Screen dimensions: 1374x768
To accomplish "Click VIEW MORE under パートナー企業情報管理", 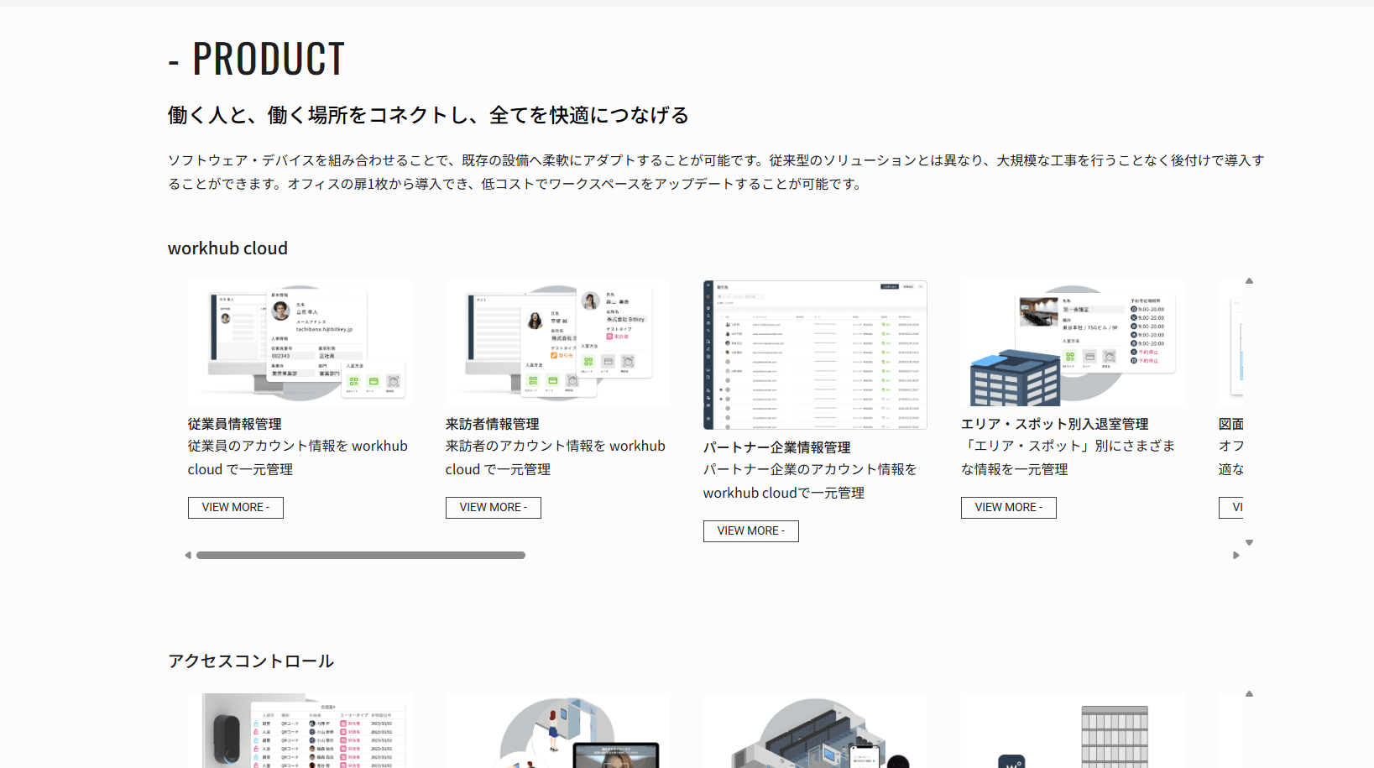I will (750, 531).
